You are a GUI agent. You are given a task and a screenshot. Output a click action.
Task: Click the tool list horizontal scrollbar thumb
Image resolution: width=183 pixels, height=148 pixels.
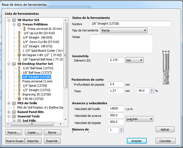tap(32, 124)
